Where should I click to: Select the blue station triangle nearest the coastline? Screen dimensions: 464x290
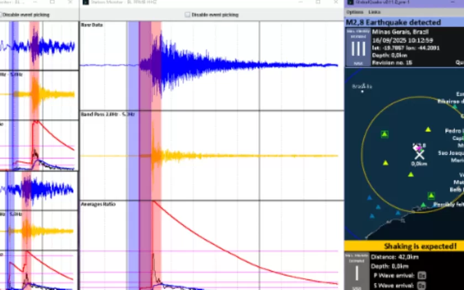[x=397, y=213]
